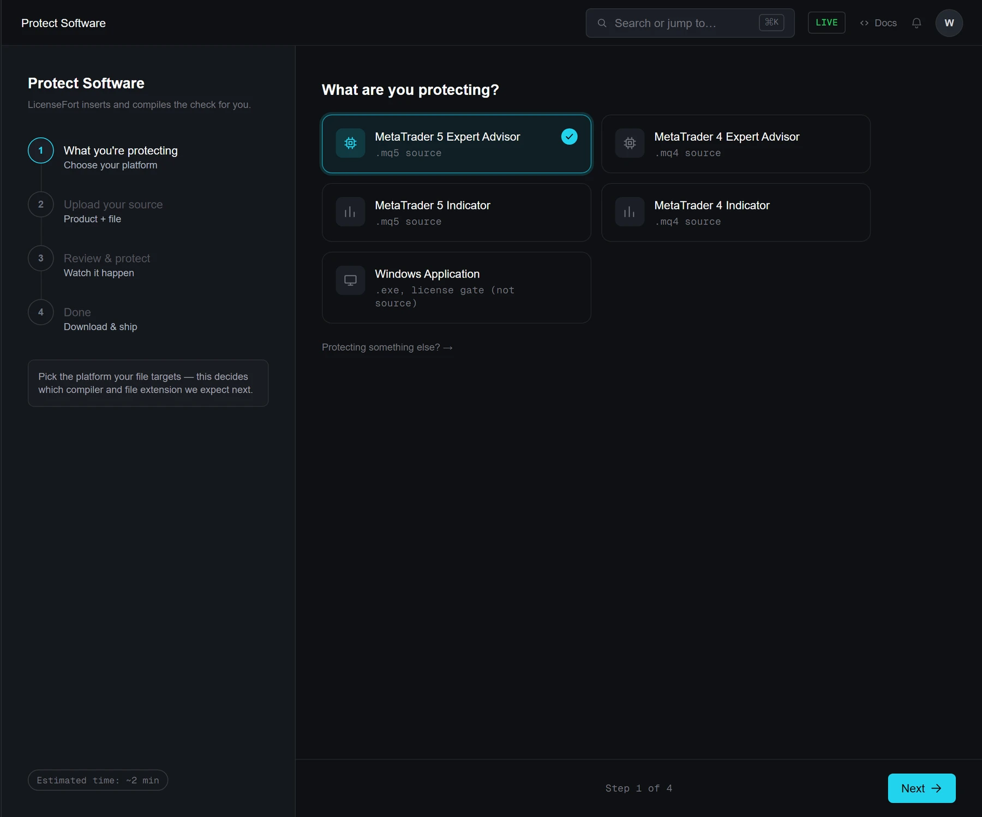The image size is (982, 817).
Task: Click step 2 circle in sidebar
Action: point(41,205)
